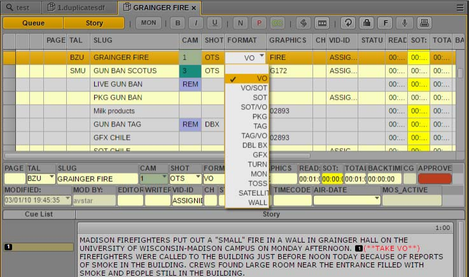Click the teal CAM 3 cell in GUN BAN SCOTUS
The width and height of the screenshot is (469, 277).
(190, 71)
